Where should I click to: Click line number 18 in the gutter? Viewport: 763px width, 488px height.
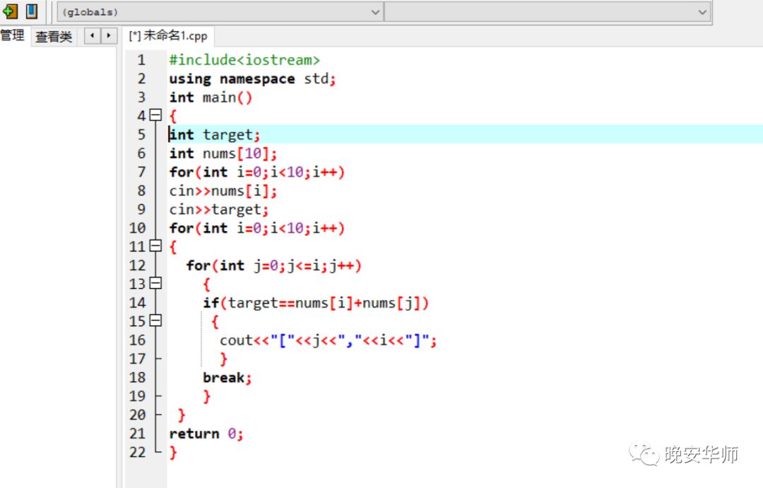(x=137, y=378)
